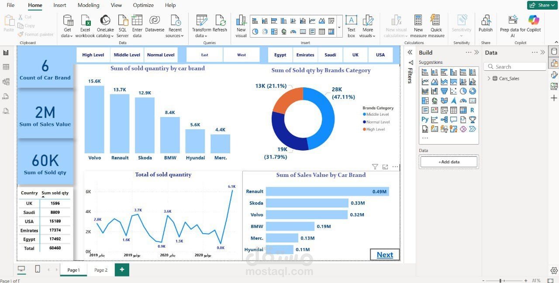Select the treemap visual in Build pane
This screenshot has width=559, height=283.
(425, 100)
